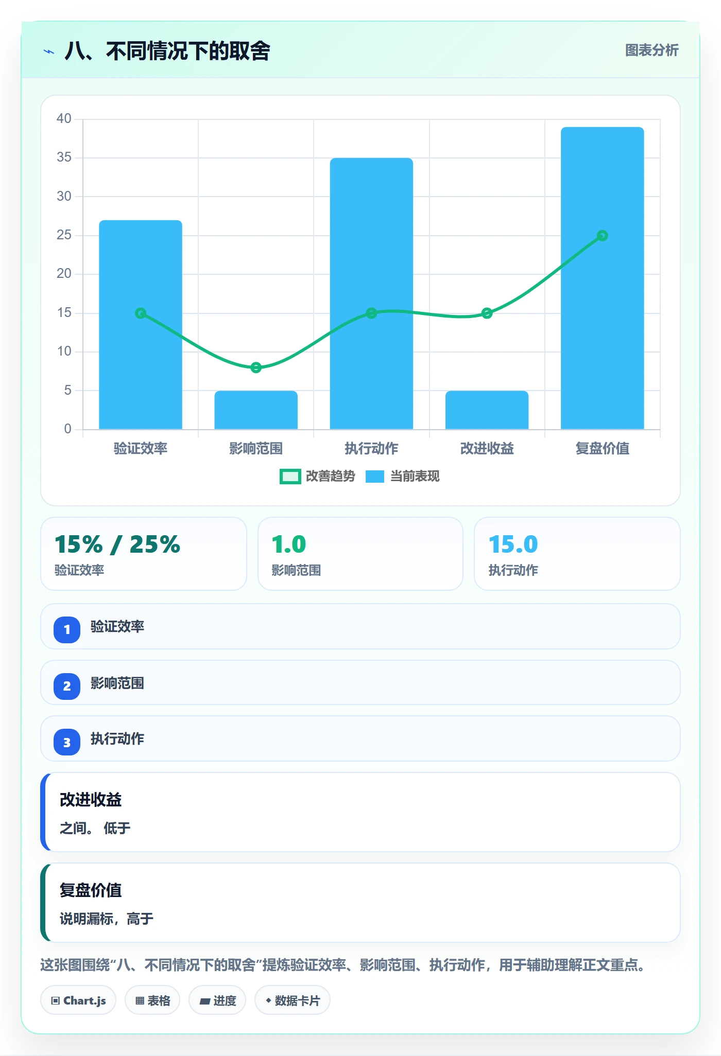Click number badge 2 for 影响范围
Screen dimensions: 721x1056
67,686
